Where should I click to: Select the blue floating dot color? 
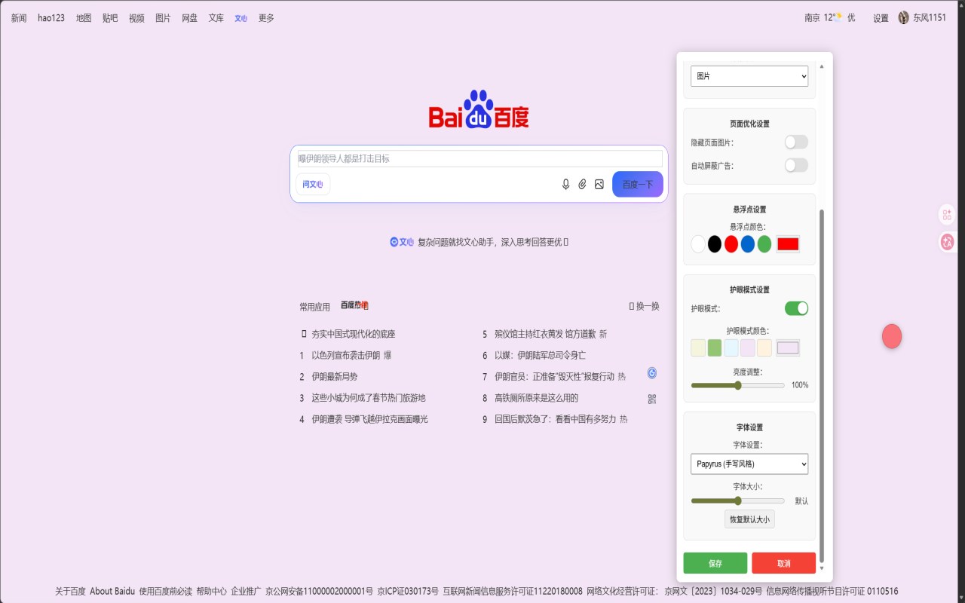pyautogui.click(x=748, y=244)
